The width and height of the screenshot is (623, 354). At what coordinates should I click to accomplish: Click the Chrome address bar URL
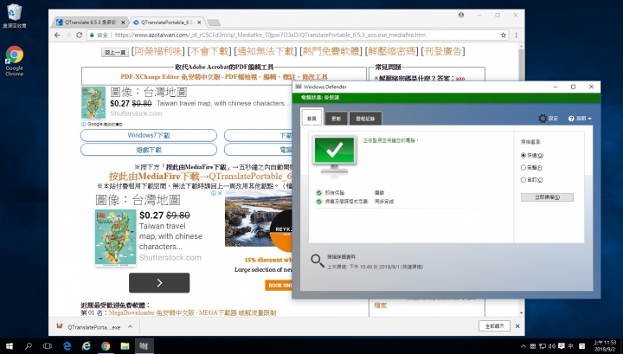point(270,35)
